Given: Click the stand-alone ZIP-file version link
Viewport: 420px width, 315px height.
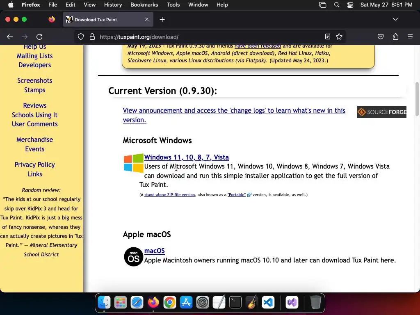Looking at the screenshot, I should [x=169, y=195].
